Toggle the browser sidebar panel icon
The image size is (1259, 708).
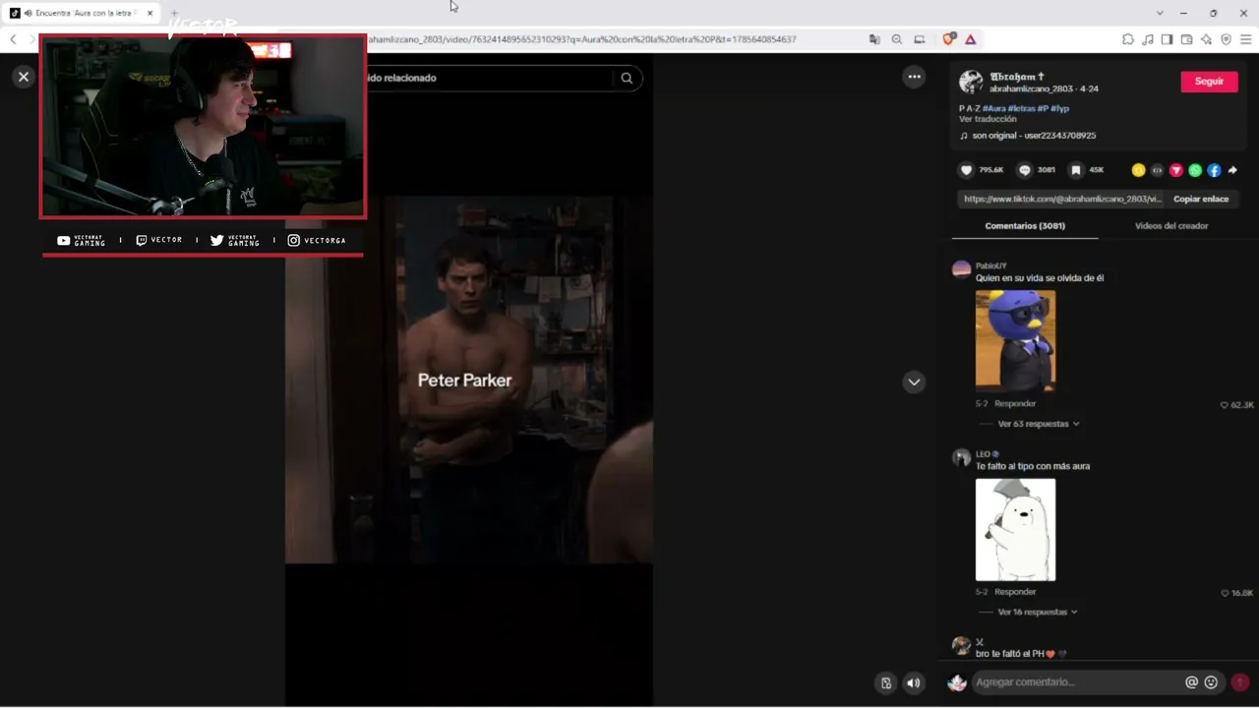(x=1167, y=39)
